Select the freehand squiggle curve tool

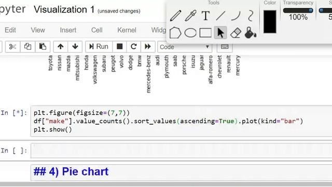coord(250,16)
